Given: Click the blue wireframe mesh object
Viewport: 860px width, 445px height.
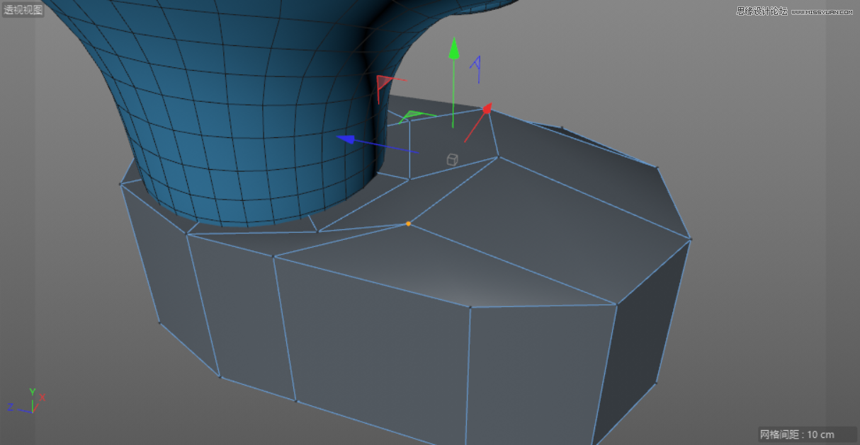Looking at the screenshot, I should click(x=213, y=106).
